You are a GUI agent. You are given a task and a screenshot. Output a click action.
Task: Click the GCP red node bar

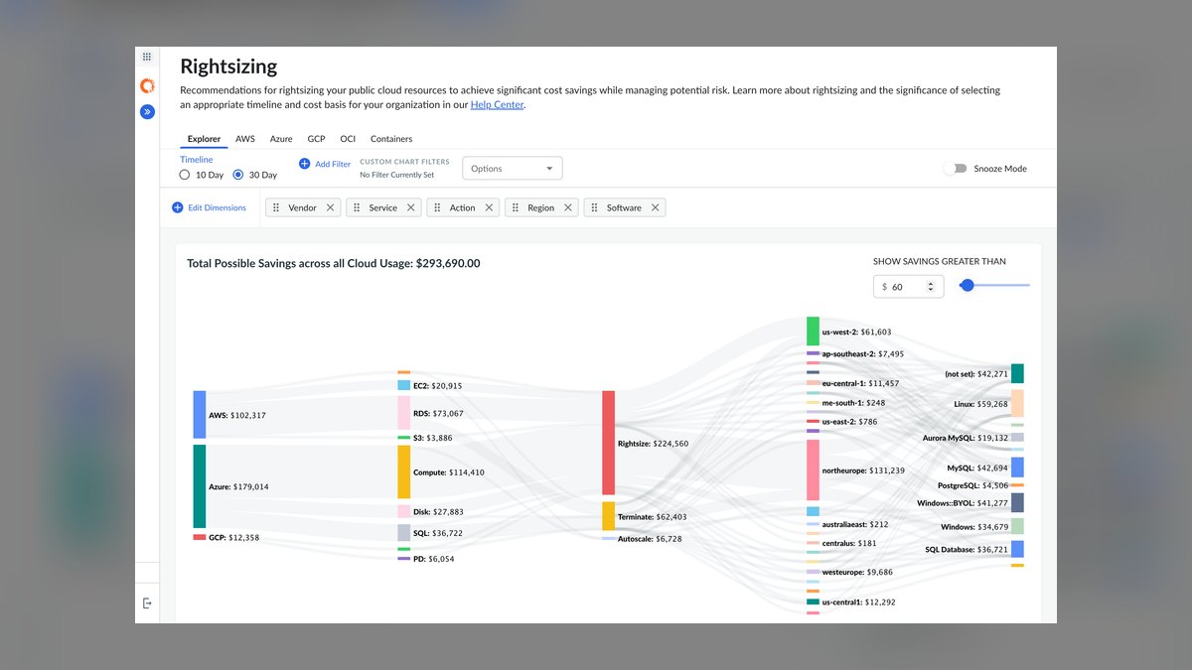tap(200, 537)
